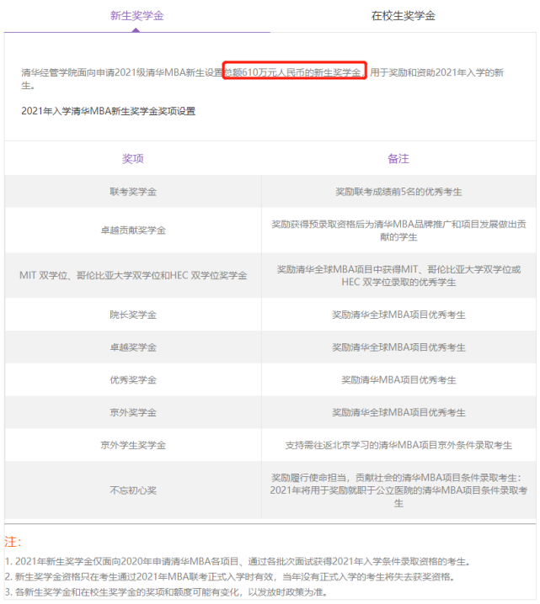Image resolution: width=540 pixels, height=604 pixels.
Task: Click the note about 清华MBA品牌推广和项目发展
Action: [398, 230]
